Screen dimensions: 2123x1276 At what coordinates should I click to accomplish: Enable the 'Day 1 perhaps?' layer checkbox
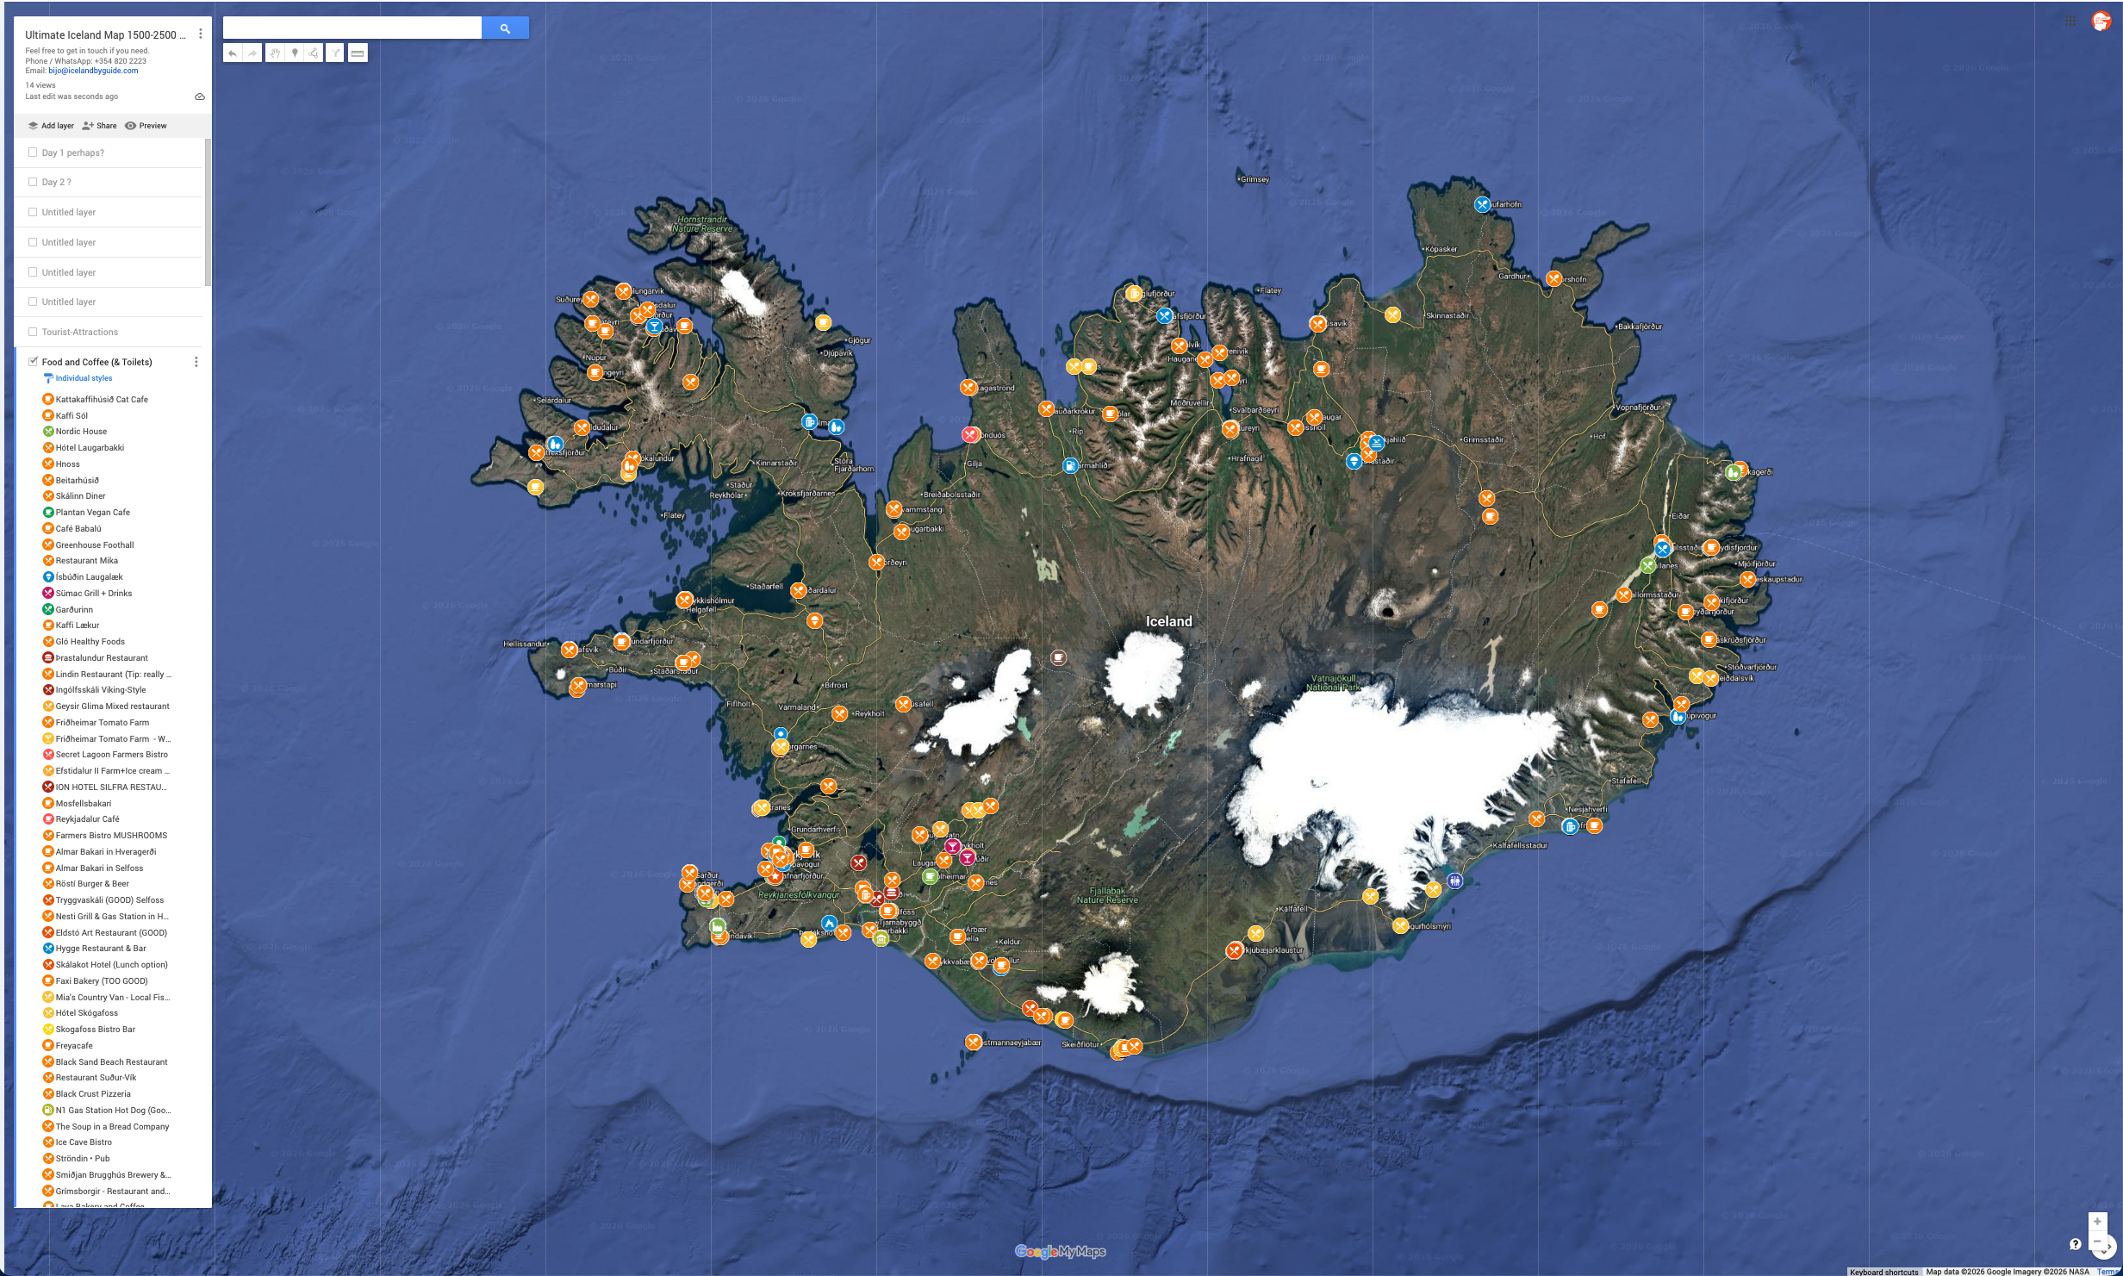point(33,152)
